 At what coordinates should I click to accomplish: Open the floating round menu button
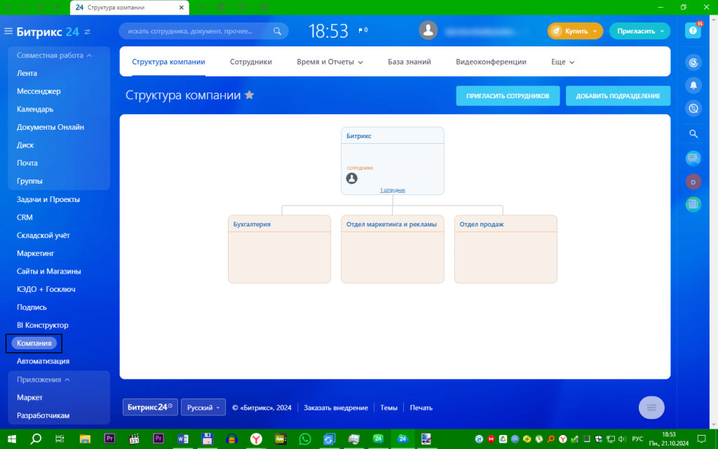651,408
